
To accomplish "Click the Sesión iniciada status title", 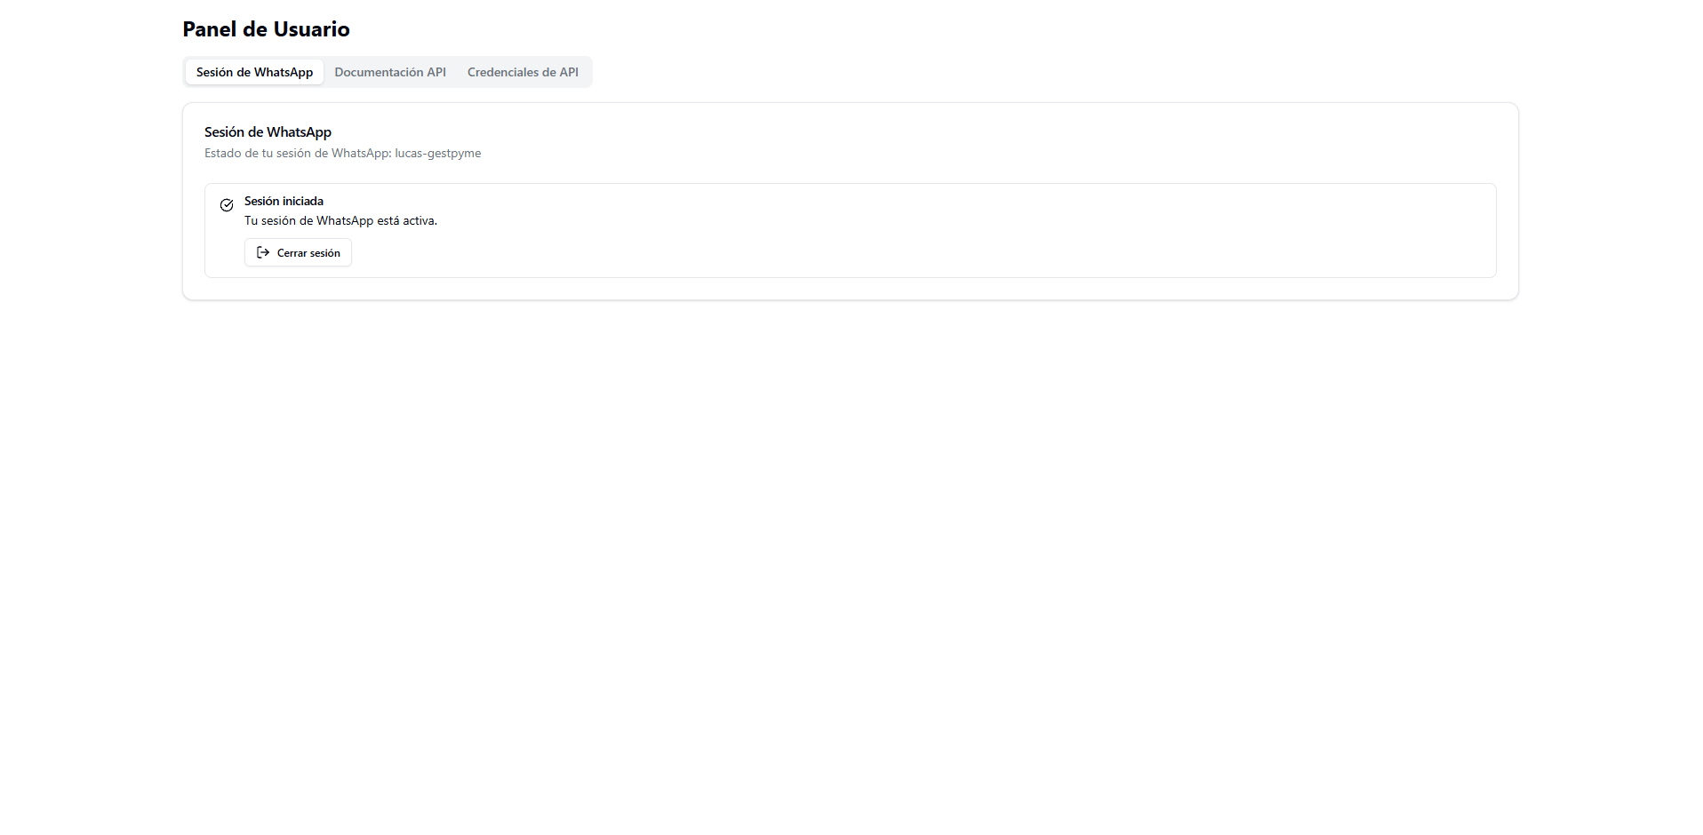I will [284, 201].
